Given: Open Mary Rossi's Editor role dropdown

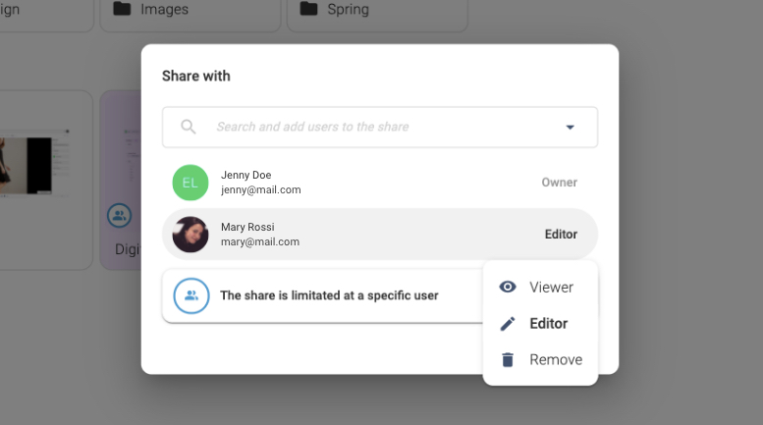Looking at the screenshot, I should coord(561,235).
